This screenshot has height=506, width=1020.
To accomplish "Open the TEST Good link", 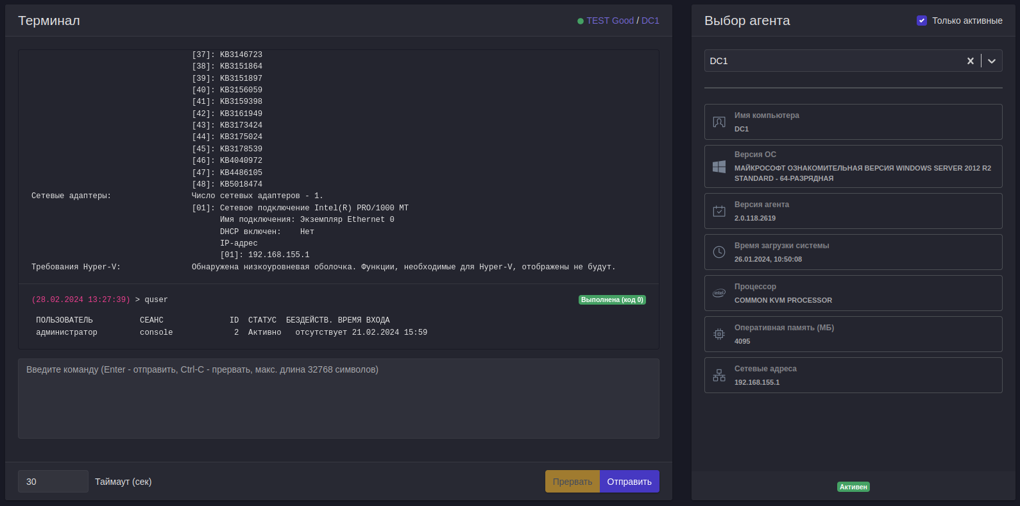I will click(x=610, y=21).
